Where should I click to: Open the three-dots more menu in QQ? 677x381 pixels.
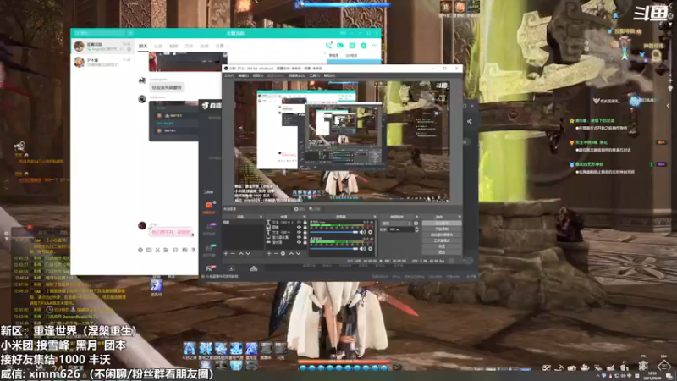375,46
